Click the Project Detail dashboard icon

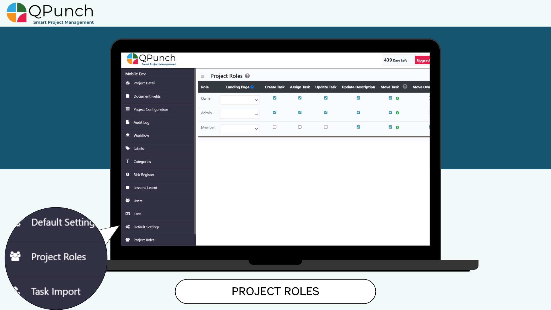[128, 83]
